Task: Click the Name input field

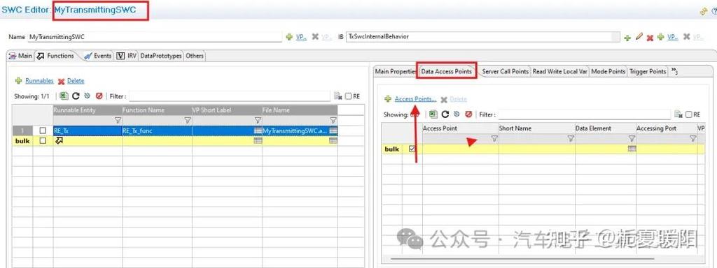Action: click(x=155, y=37)
